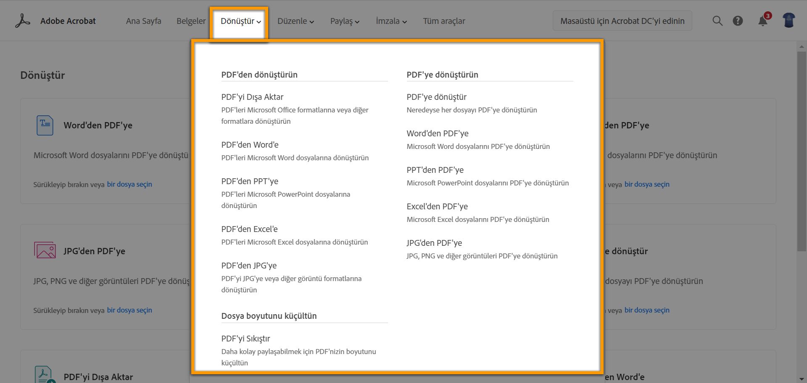Open the İmzala dropdown menu
The width and height of the screenshot is (807, 383).
click(x=391, y=21)
